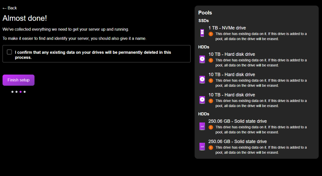Click the third 10 TB hard disk icon
Image resolution: width=322 pixels, height=176 pixels.
(202, 100)
